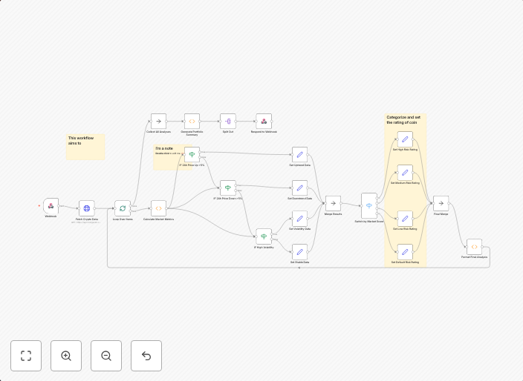The width and height of the screenshot is (523, 381).
Task: Open the Set High Risk Rating node
Action: (405, 139)
